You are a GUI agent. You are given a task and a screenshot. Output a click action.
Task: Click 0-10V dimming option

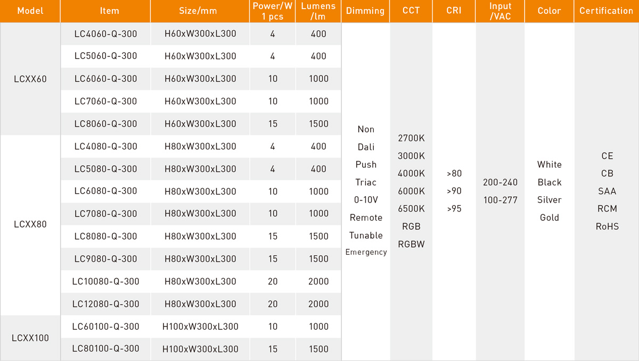pyautogui.click(x=366, y=200)
